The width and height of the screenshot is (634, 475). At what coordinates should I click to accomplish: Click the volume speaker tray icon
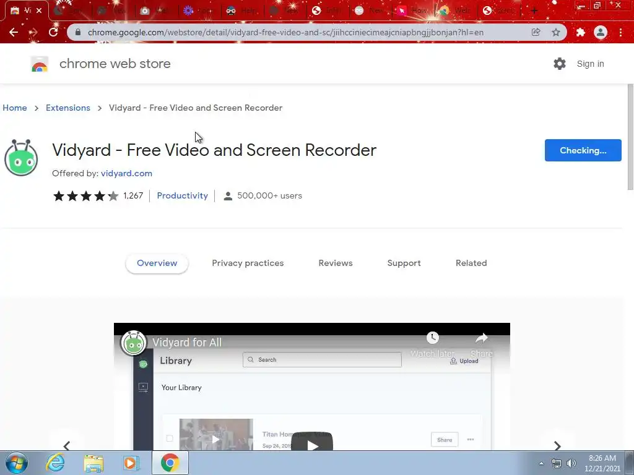(571, 463)
